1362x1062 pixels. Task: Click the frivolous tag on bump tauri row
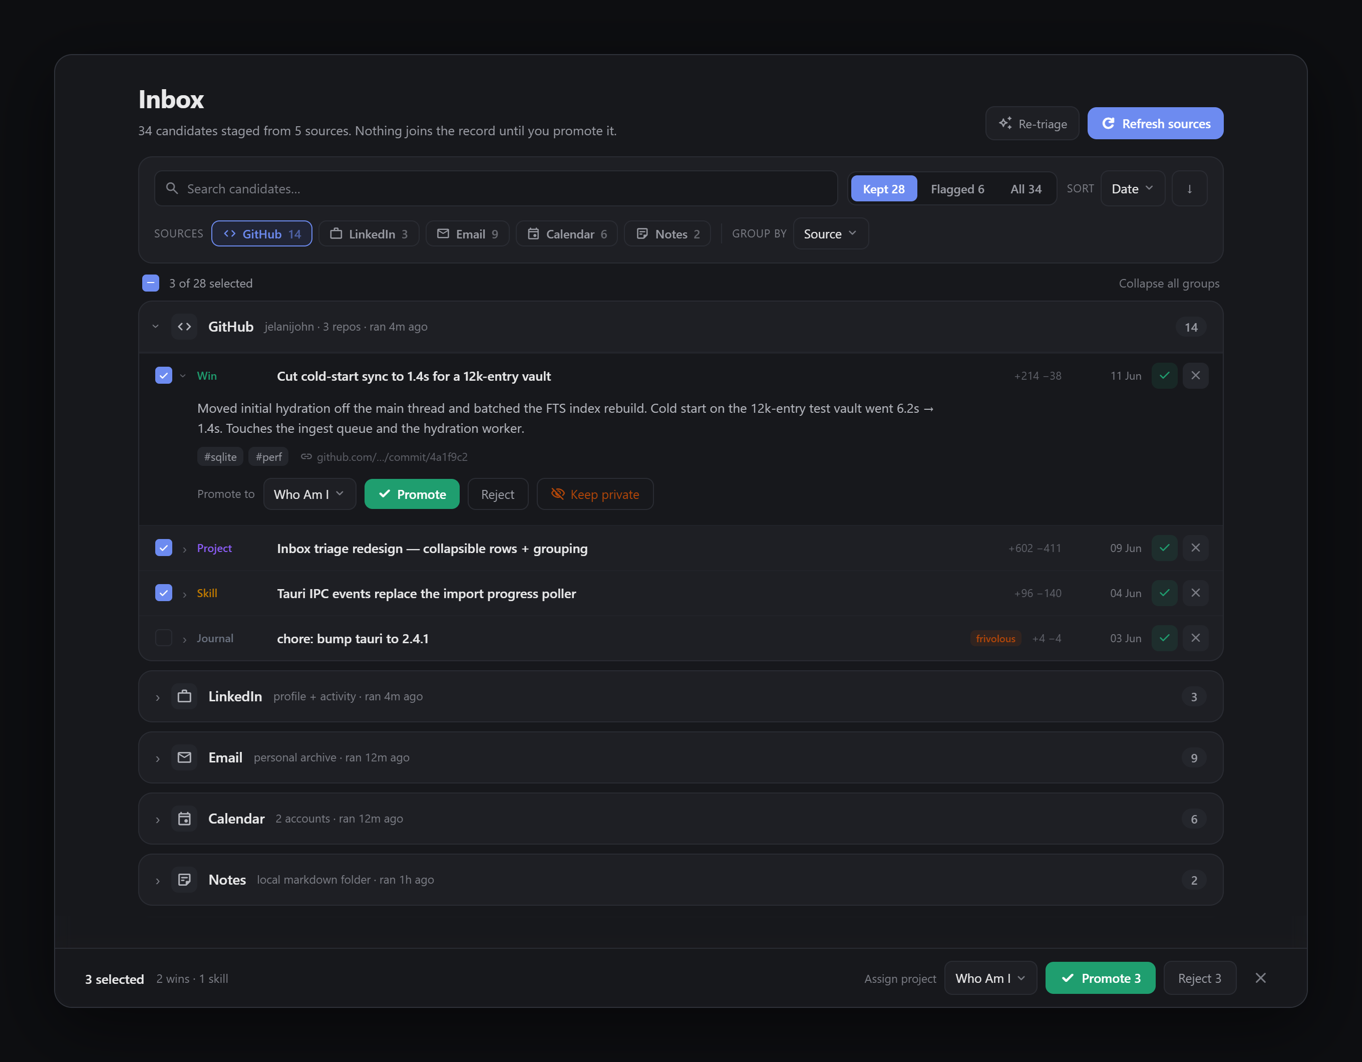click(995, 638)
